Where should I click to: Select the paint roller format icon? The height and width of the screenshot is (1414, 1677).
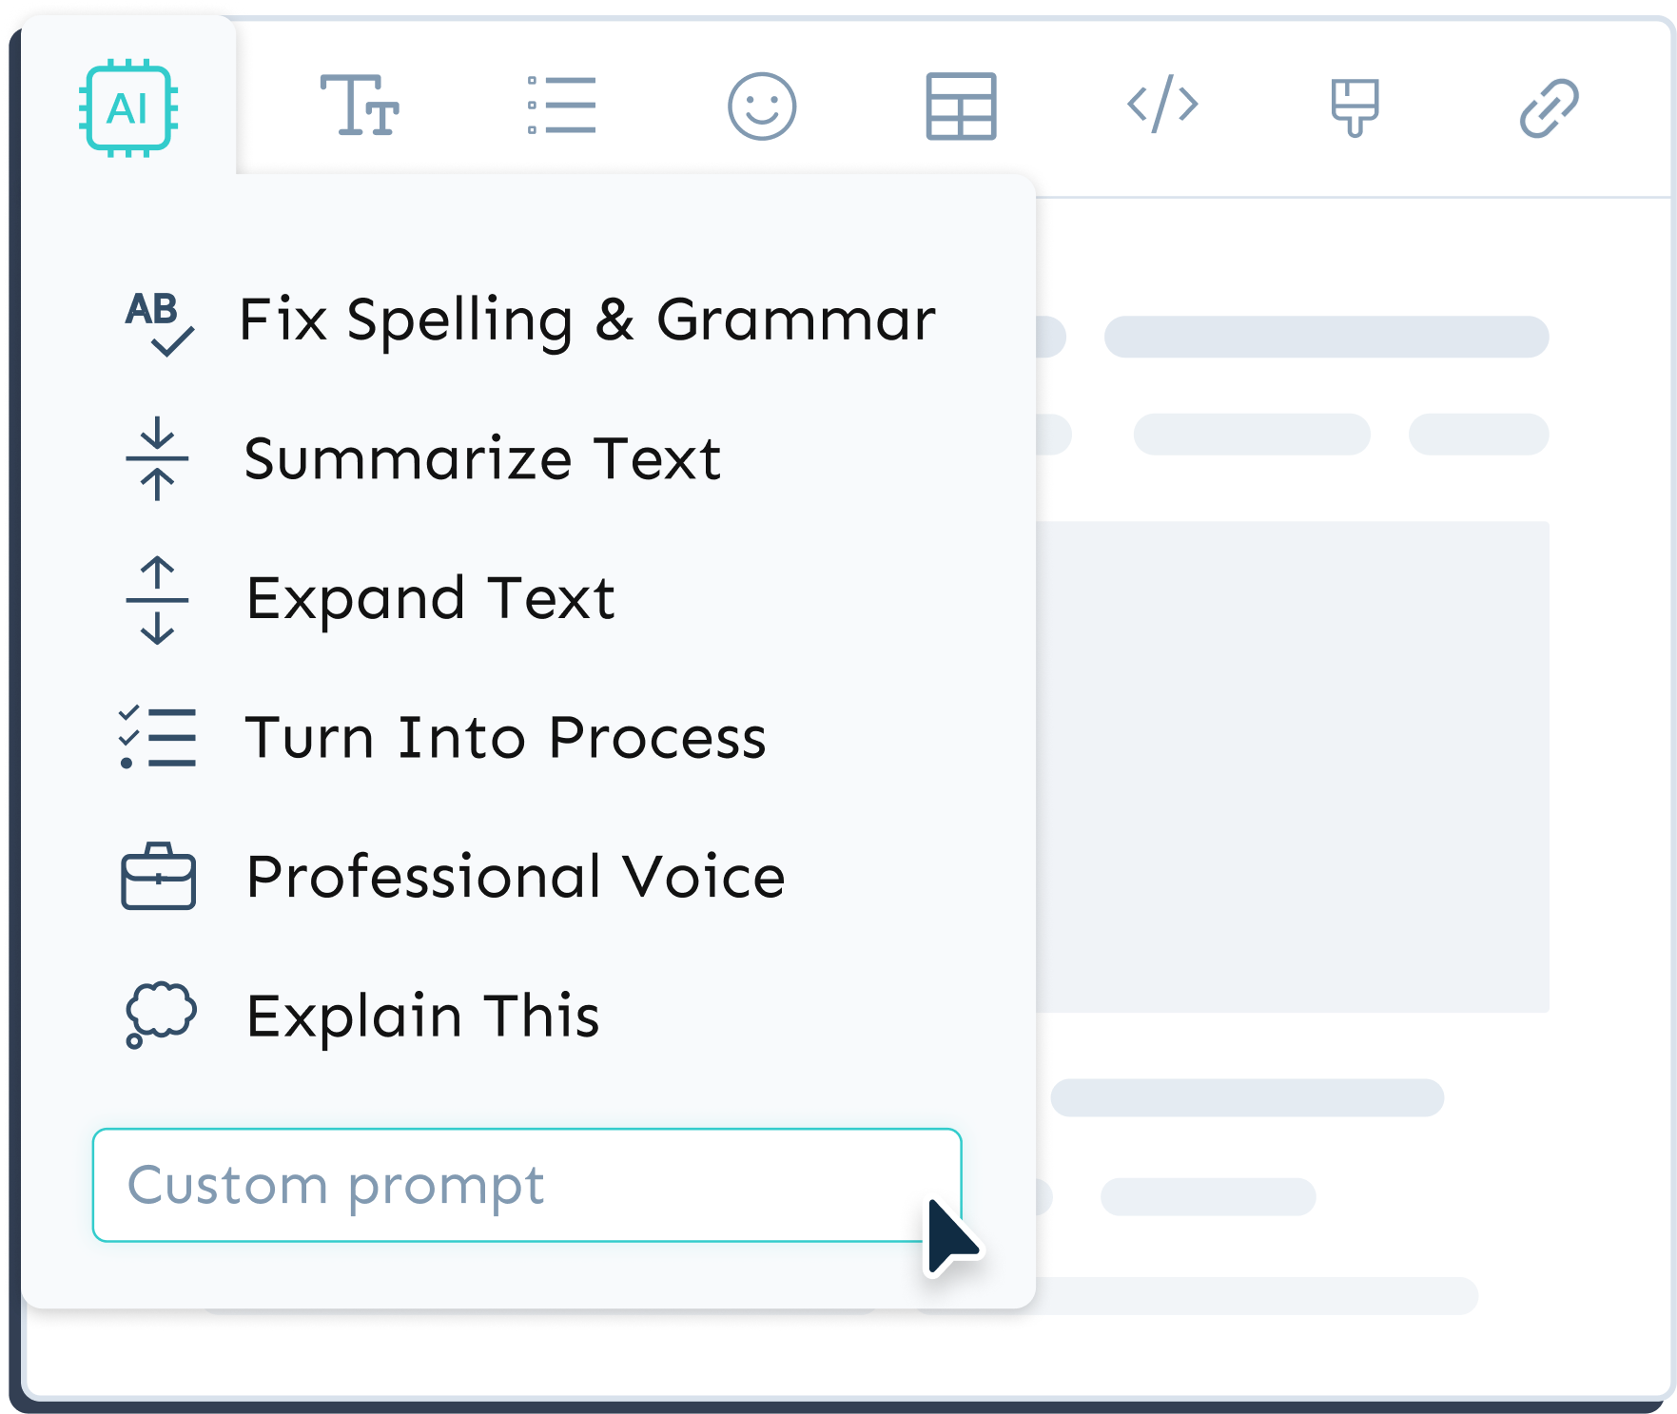[1355, 107]
